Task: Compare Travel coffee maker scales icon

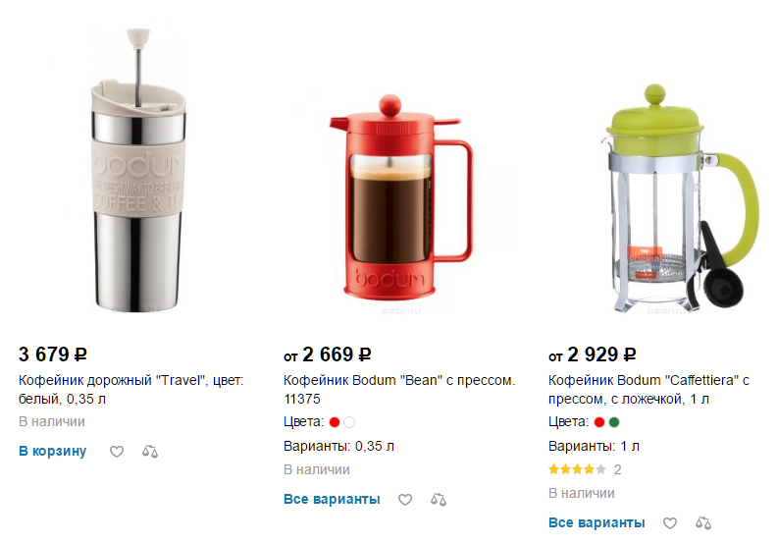Action: pos(150,451)
